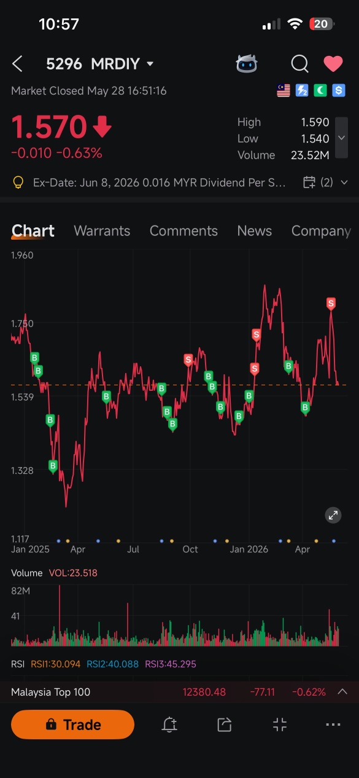Tap the lowest green B buy marker near 1.328

pyautogui.click(x=53, y=466)
